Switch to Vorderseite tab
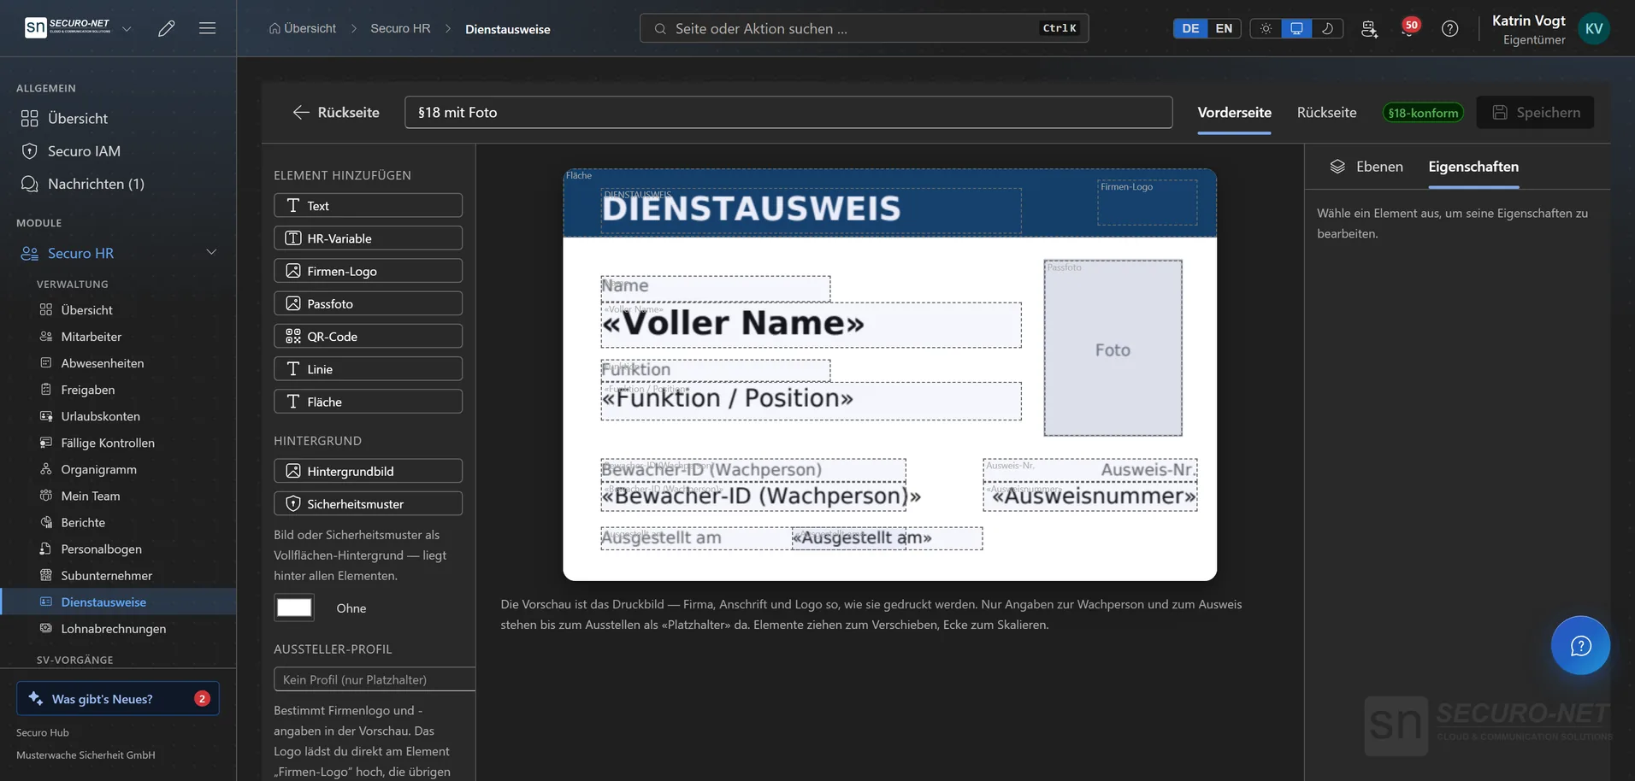 (1234, 112)
